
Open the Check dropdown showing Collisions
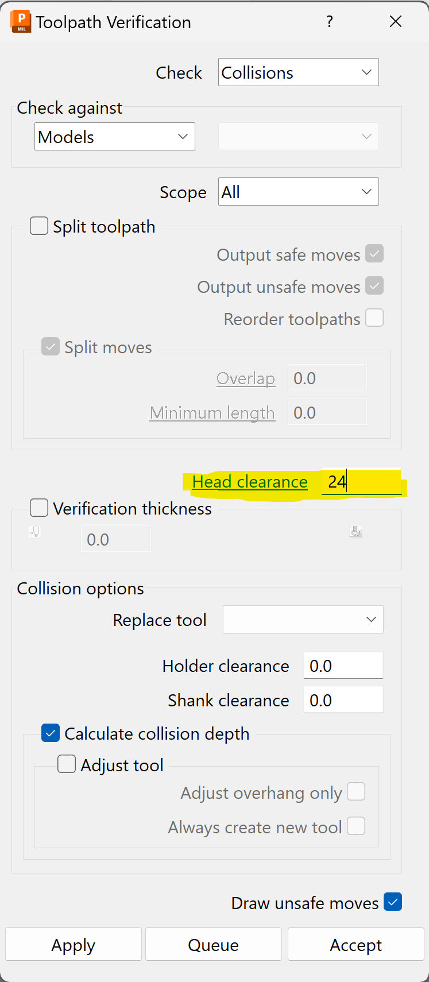pyautogui.click(x=298, y=72)
